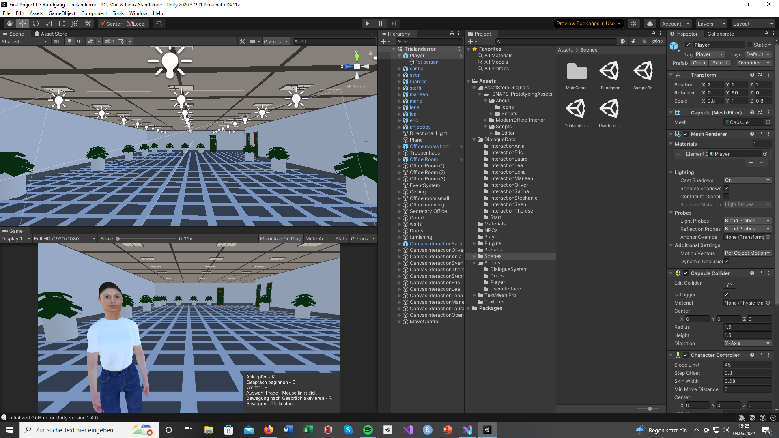The width and height of the screenshot is (779, 438).
Task: Open Cloud services icon
Action: [650, 24]
